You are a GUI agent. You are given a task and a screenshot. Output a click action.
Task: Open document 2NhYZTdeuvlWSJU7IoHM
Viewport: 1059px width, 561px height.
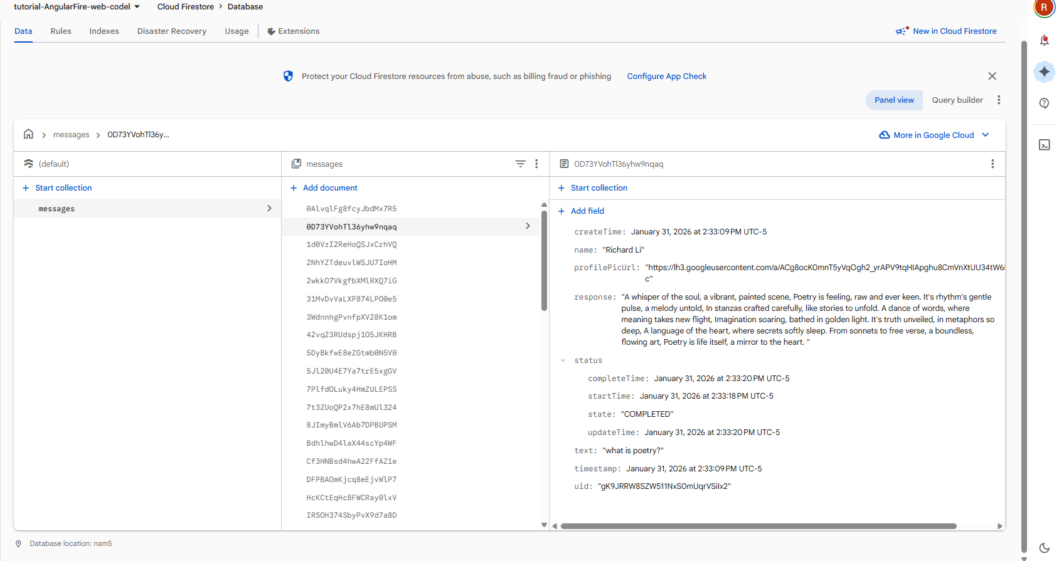click(351, 263)
